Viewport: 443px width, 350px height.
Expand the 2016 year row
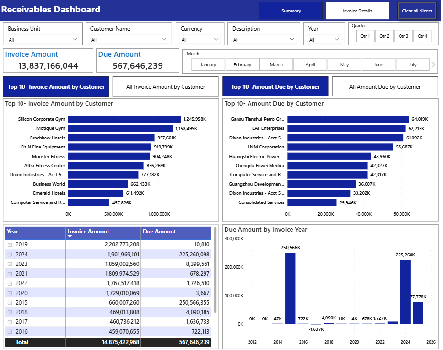point(10,332)
